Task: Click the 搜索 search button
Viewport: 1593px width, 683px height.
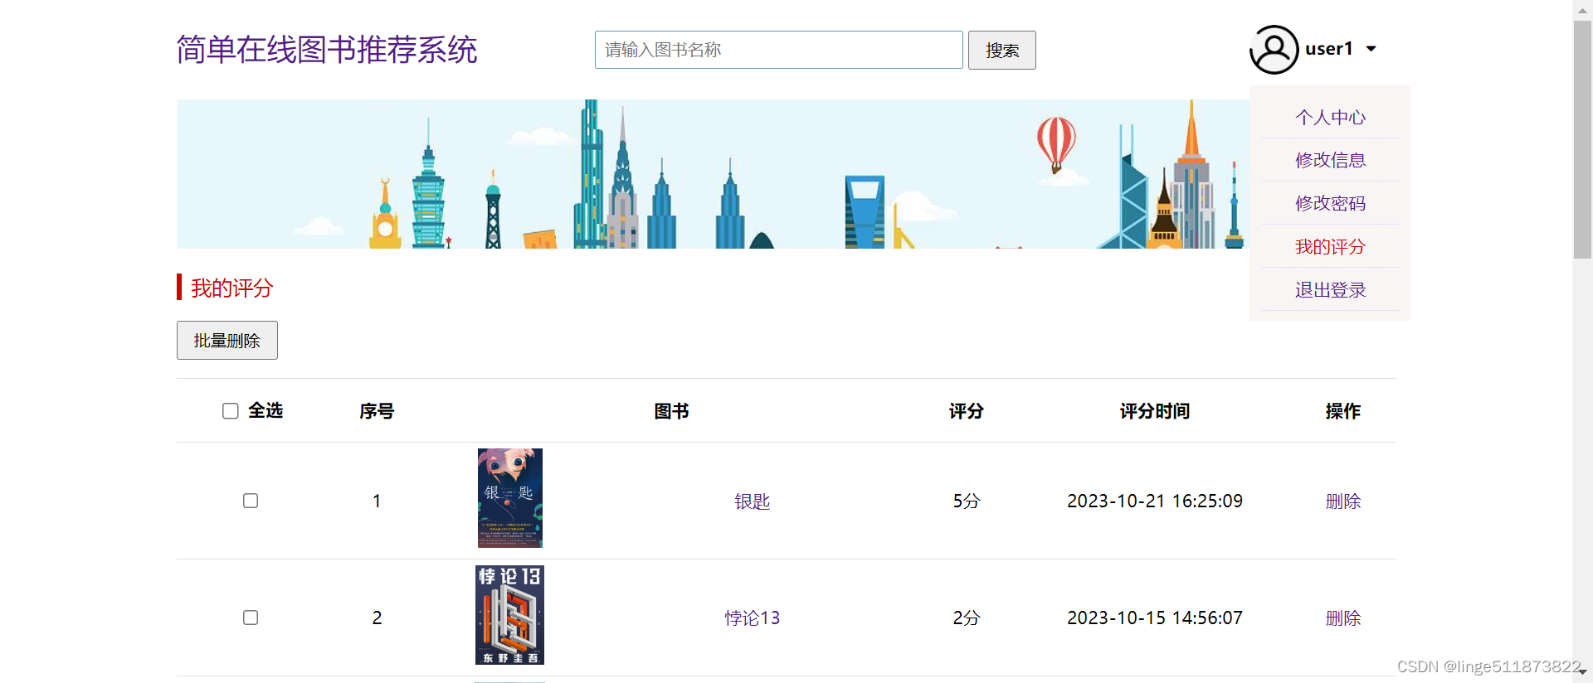Action: (x=1002, y=50)
